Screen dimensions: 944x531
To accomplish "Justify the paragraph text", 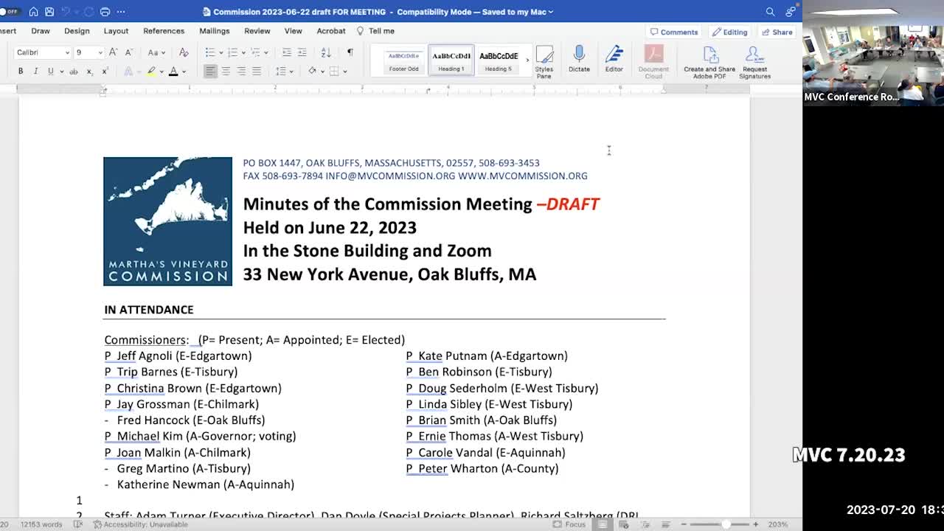I will point(257,72).
